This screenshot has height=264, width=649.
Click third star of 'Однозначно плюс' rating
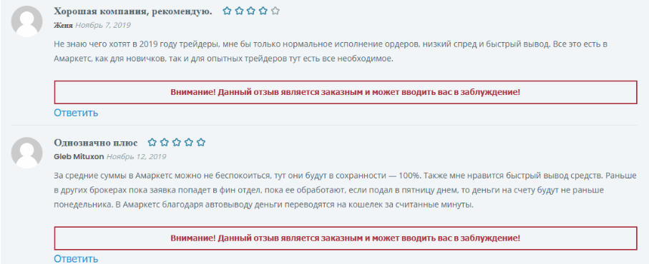coord(177,143)
